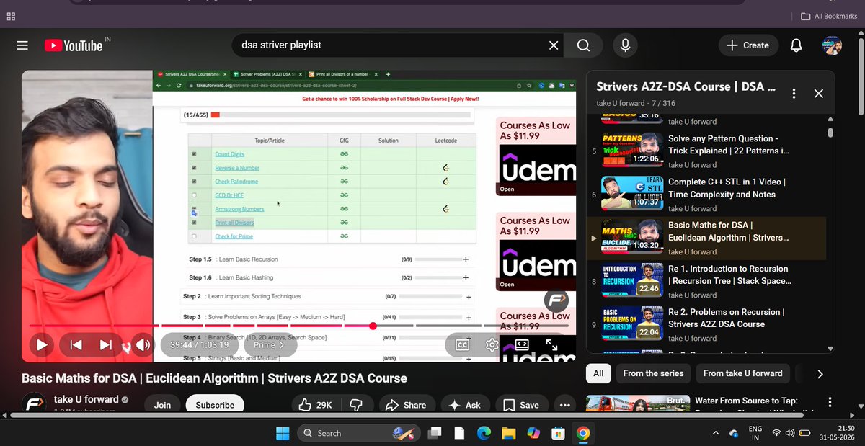Open playlist panel three-dot options
Screen dimensions: 865x446
794,94
